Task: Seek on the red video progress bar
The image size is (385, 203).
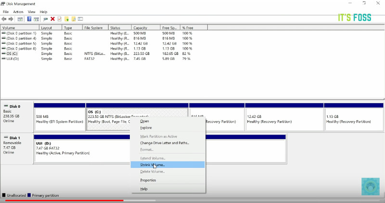Action: pyautogui.click(x=63, y=201)
